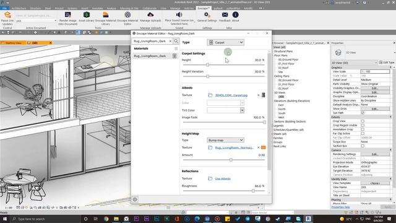
Task: Open the material Type dropdown showing Carpet
Action: (x=226, y=43)
